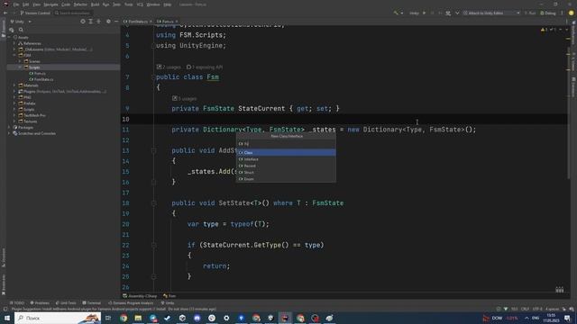Image resolution: width=577 pixels, height=324 pixels.
Task: Expand the Packages node
Action: pos(9,128)
